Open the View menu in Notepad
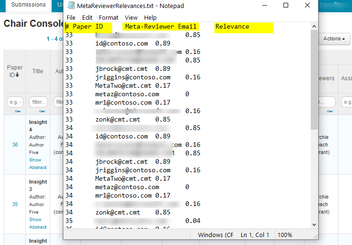 [131, 17]
